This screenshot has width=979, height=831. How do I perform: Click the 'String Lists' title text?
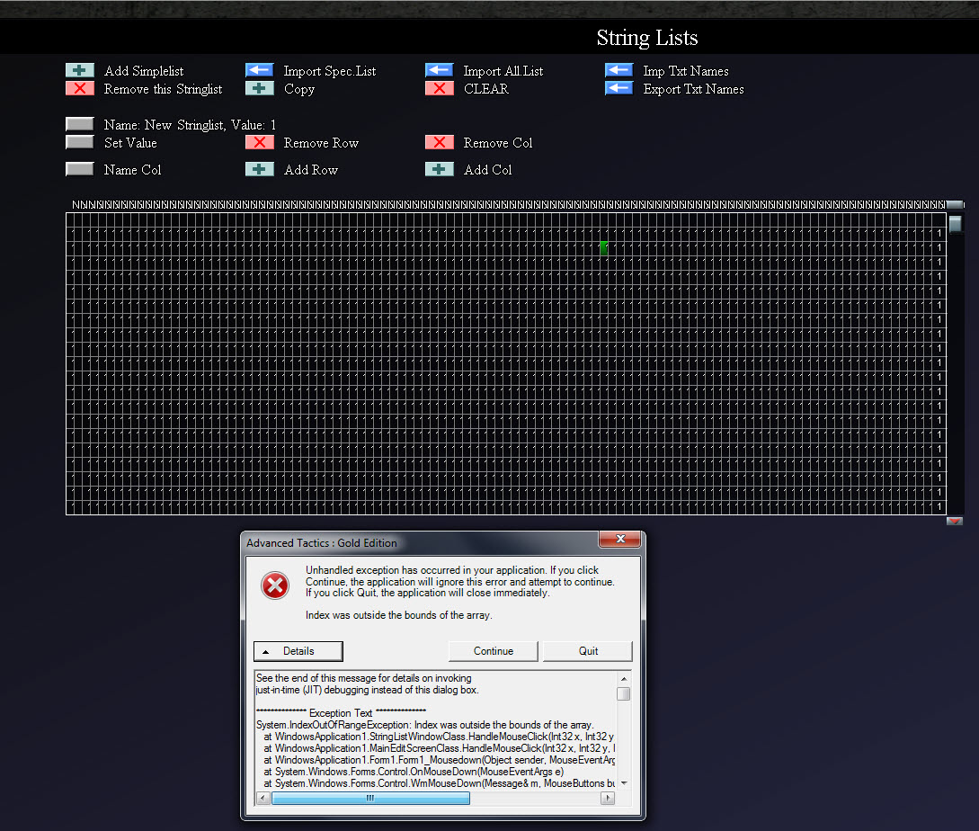click(647, 38)
